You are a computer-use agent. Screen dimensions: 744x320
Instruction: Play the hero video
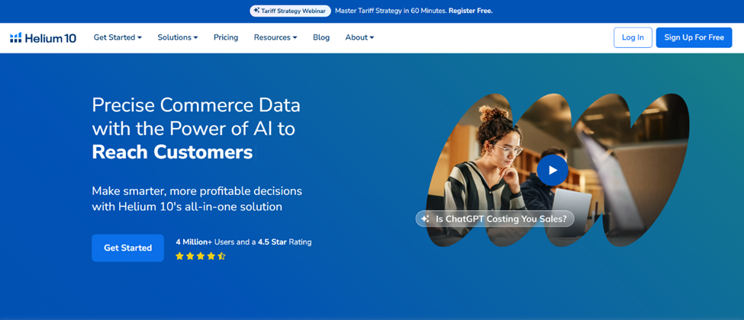(x=552, y=170)
